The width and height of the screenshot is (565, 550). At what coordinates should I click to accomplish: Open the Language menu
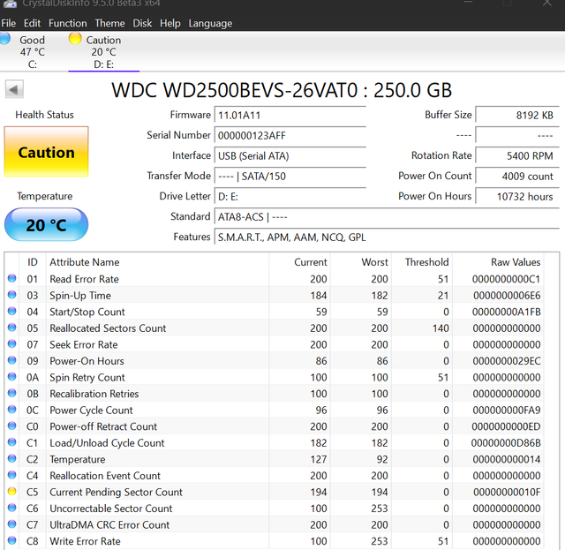[x=210, y=24]
